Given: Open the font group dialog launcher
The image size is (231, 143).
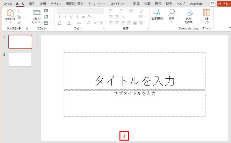Looking at the screenshot, I should point(104,29).
